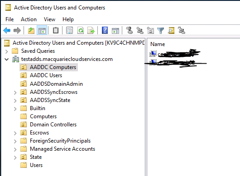The image size is (240, 176).
Task: Expand the ForeignSecurityPrincipals container
Action: point(15,141)
